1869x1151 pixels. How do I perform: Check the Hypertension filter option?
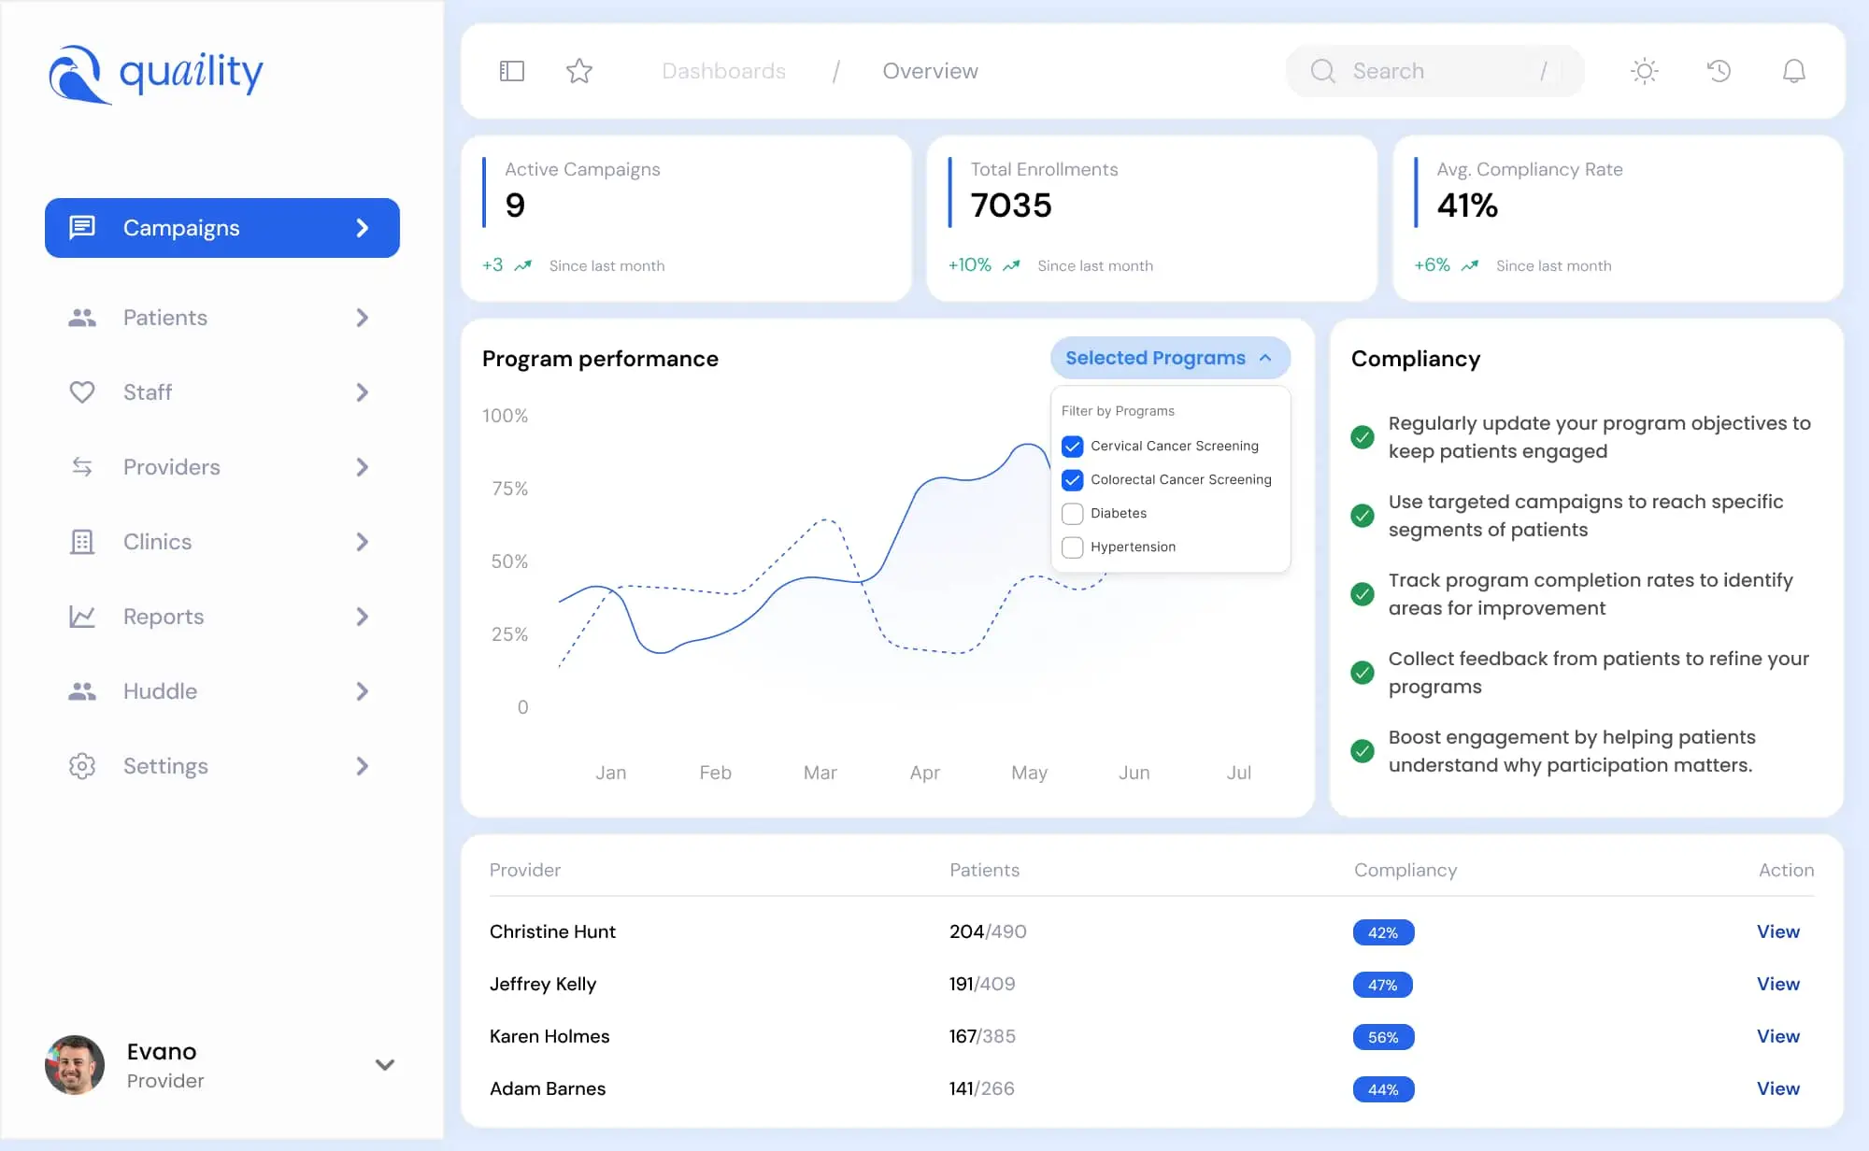pos(1072,547)
